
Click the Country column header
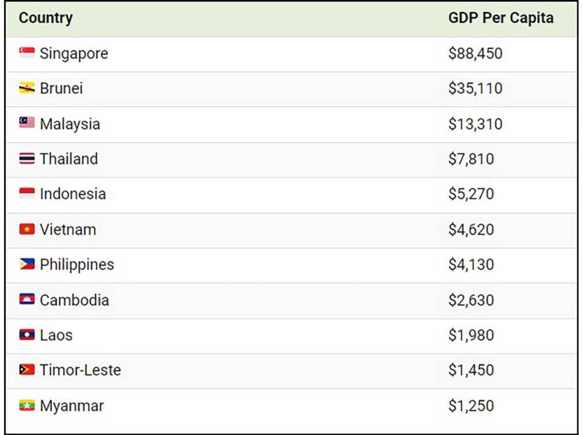pos(46,18)
